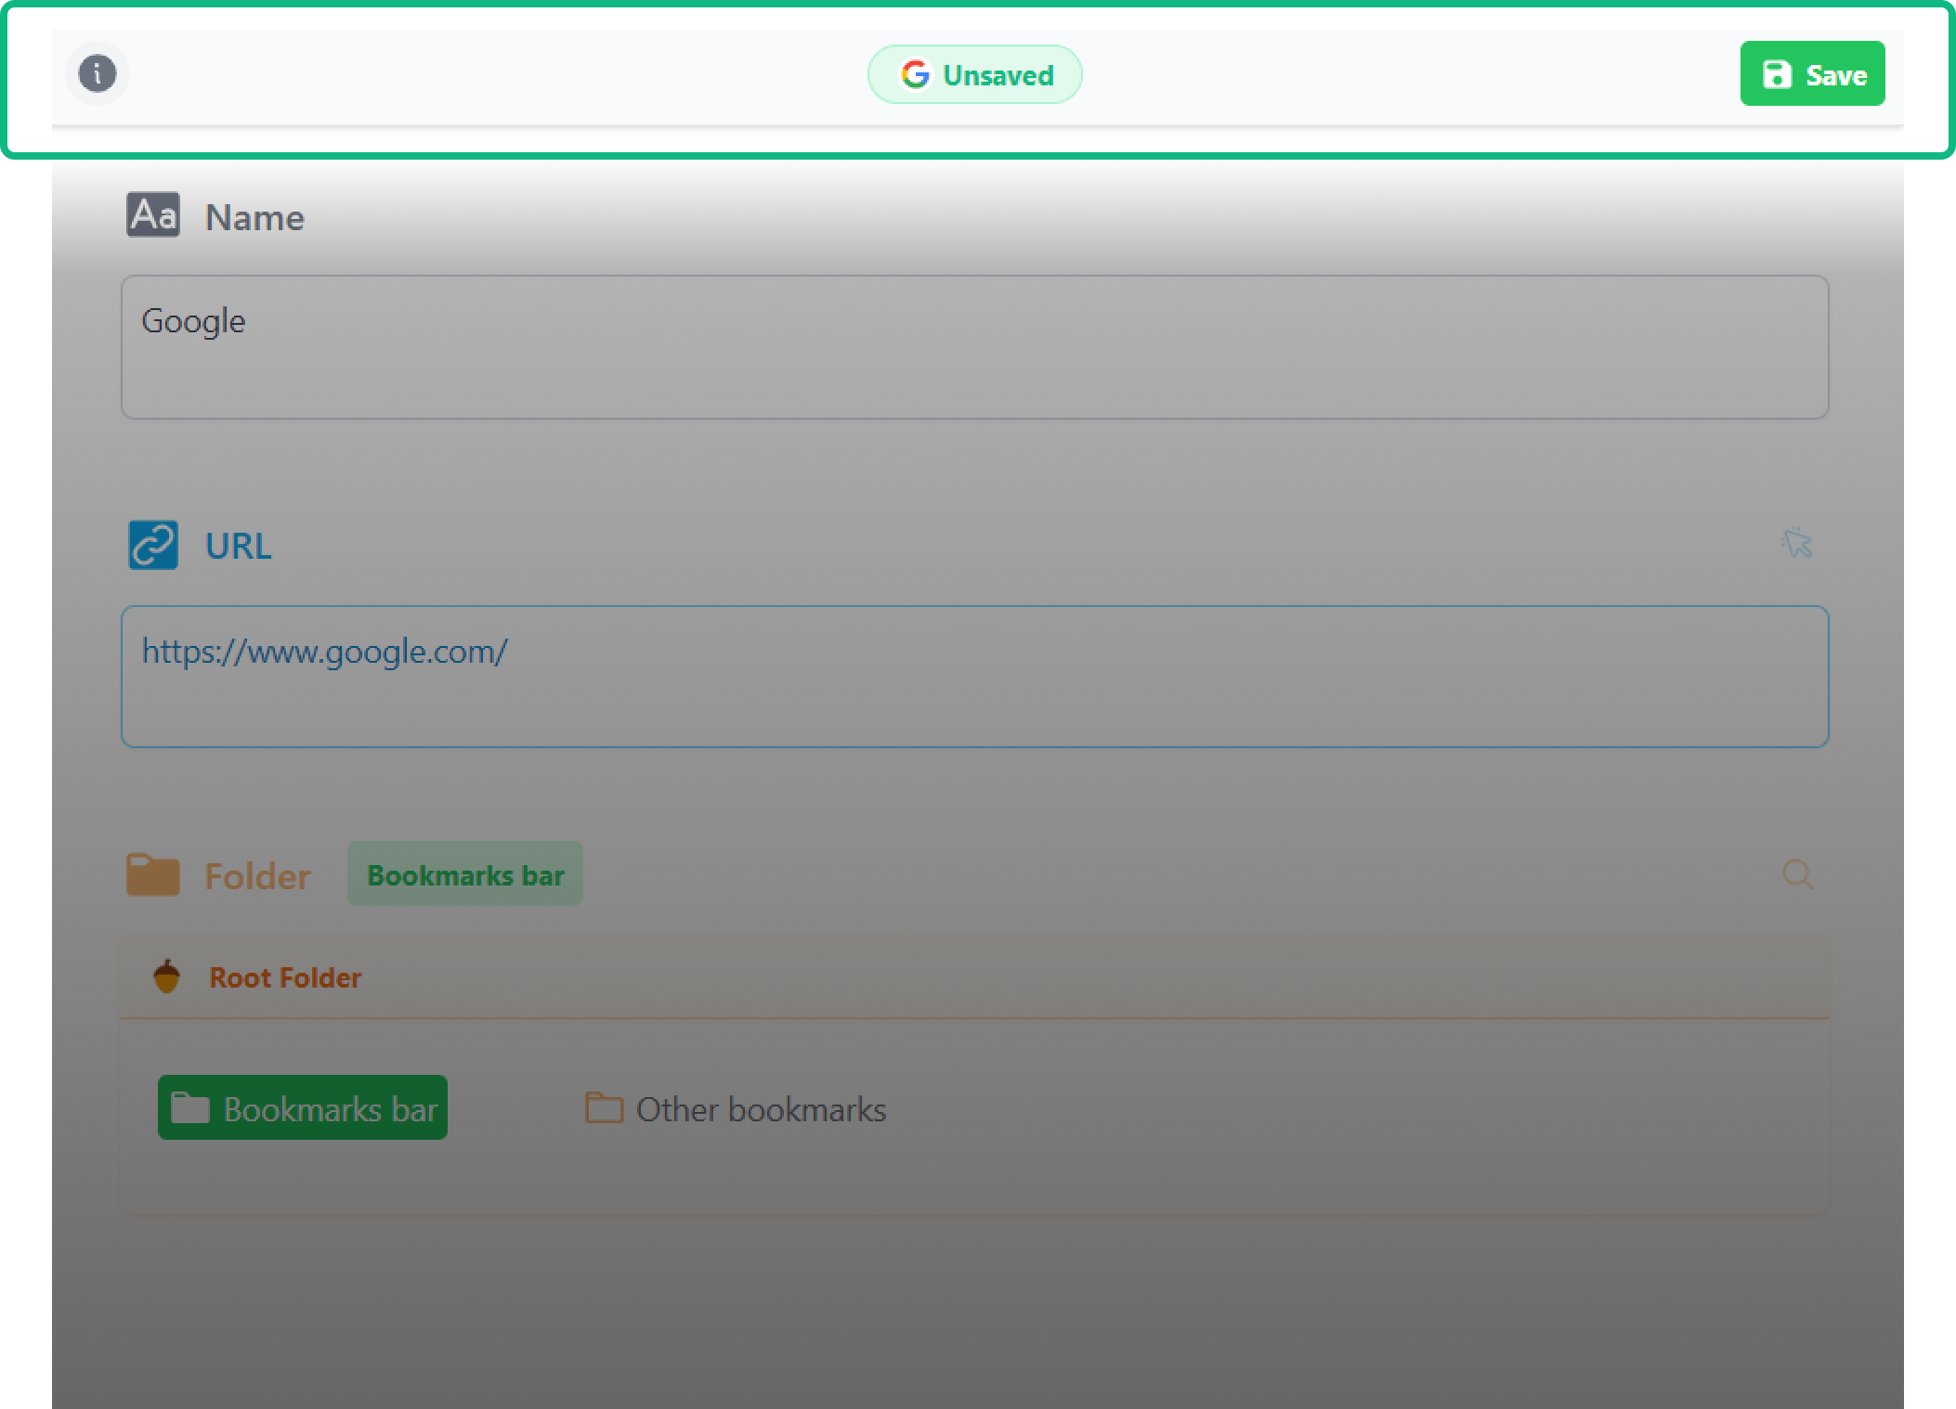Click the Name section label
This screenshot has width=1956, height=1409.
(254, 217)
